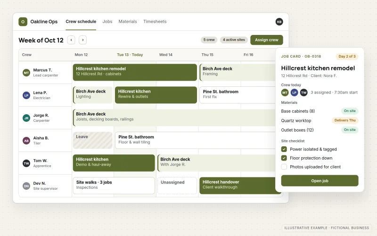The height and width of the screenshot is (236, 377).
Task: Click Tom W. TW avatar in crew list
Action: pyautogui.click(x=26, y=163)
